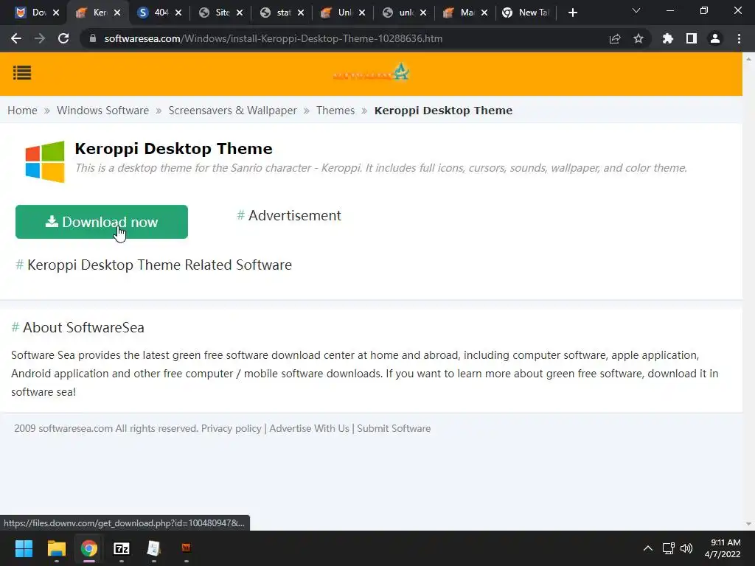This screenshot has width=755, height=566.
Task: Reload the page with refresh icon
Action: 63,38
